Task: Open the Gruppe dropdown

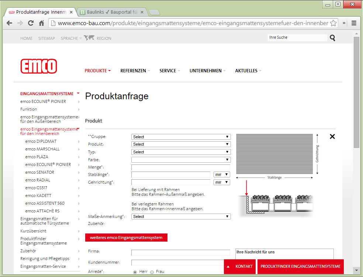Action: (181, 137)
